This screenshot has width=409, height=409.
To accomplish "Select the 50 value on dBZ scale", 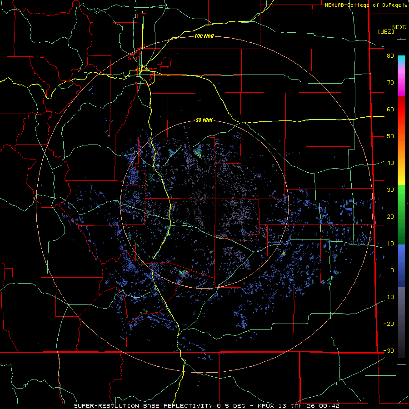I will 390,136.
